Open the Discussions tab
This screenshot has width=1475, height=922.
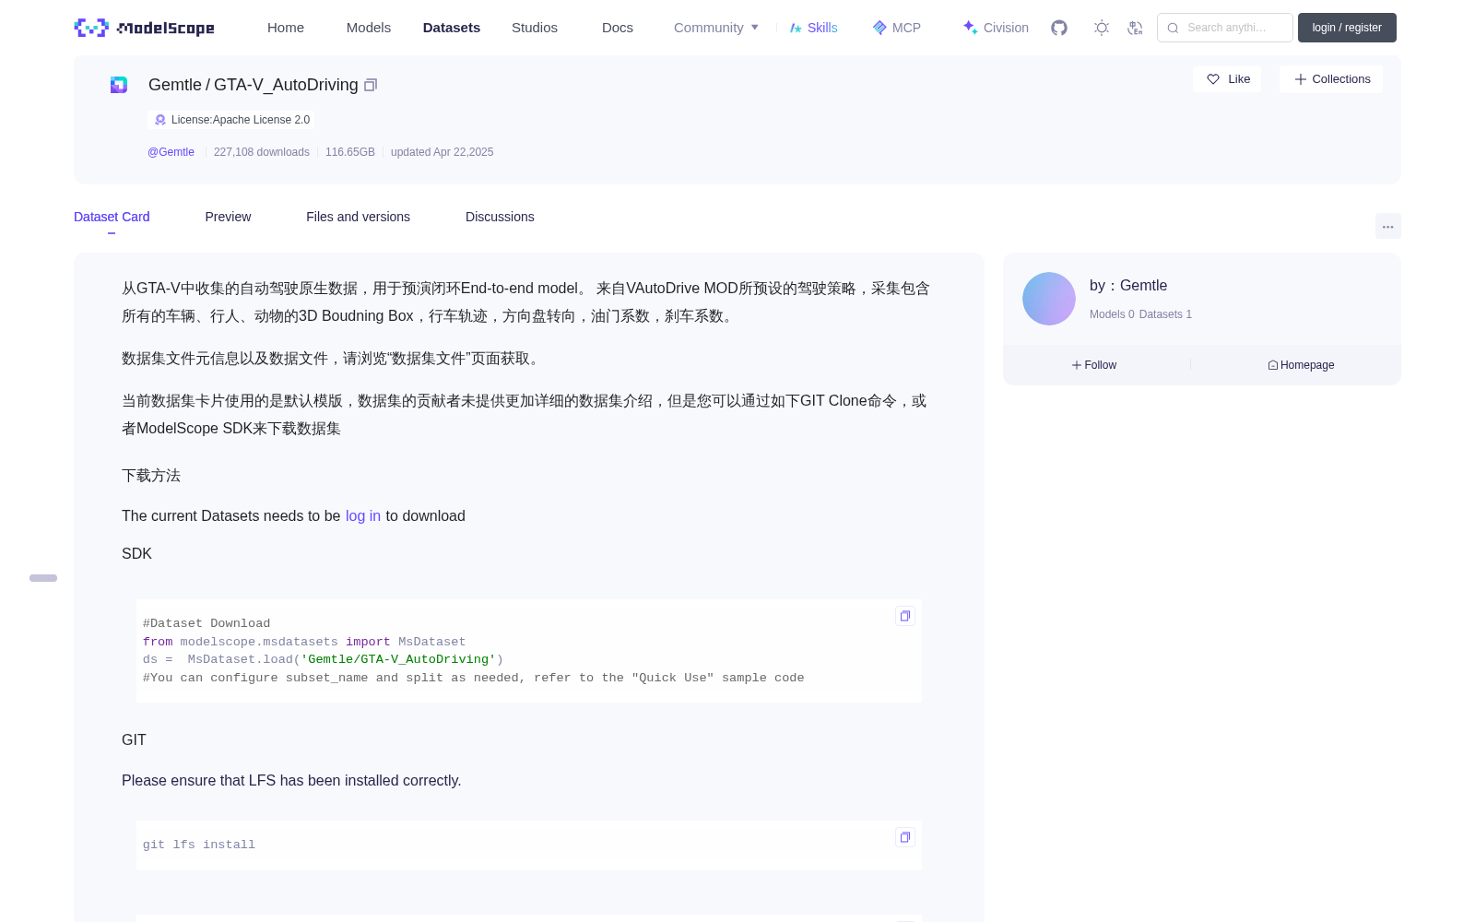500,217
